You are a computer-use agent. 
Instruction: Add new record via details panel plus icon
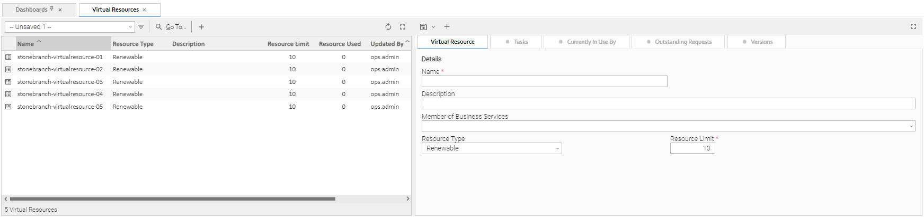[447, 26]
